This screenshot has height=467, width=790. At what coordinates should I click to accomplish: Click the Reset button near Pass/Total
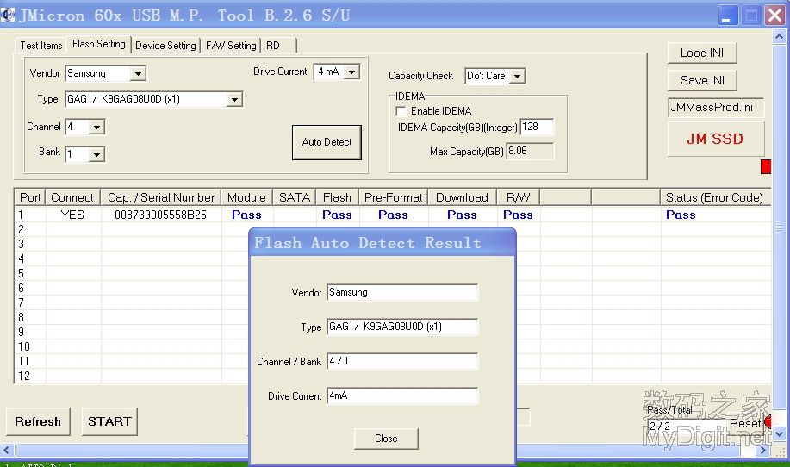point(744,424)
